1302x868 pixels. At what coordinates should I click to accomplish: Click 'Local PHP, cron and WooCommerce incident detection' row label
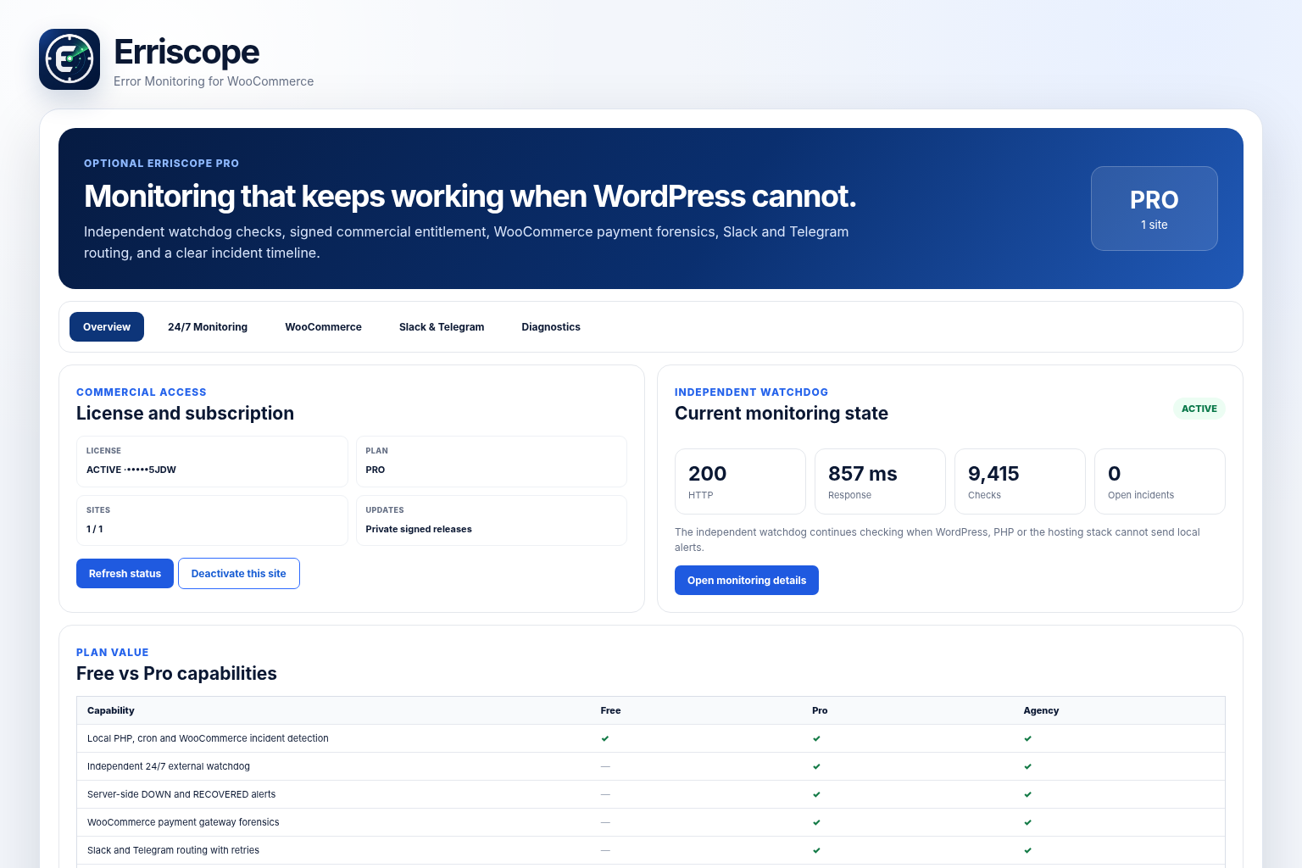[208, 738]
